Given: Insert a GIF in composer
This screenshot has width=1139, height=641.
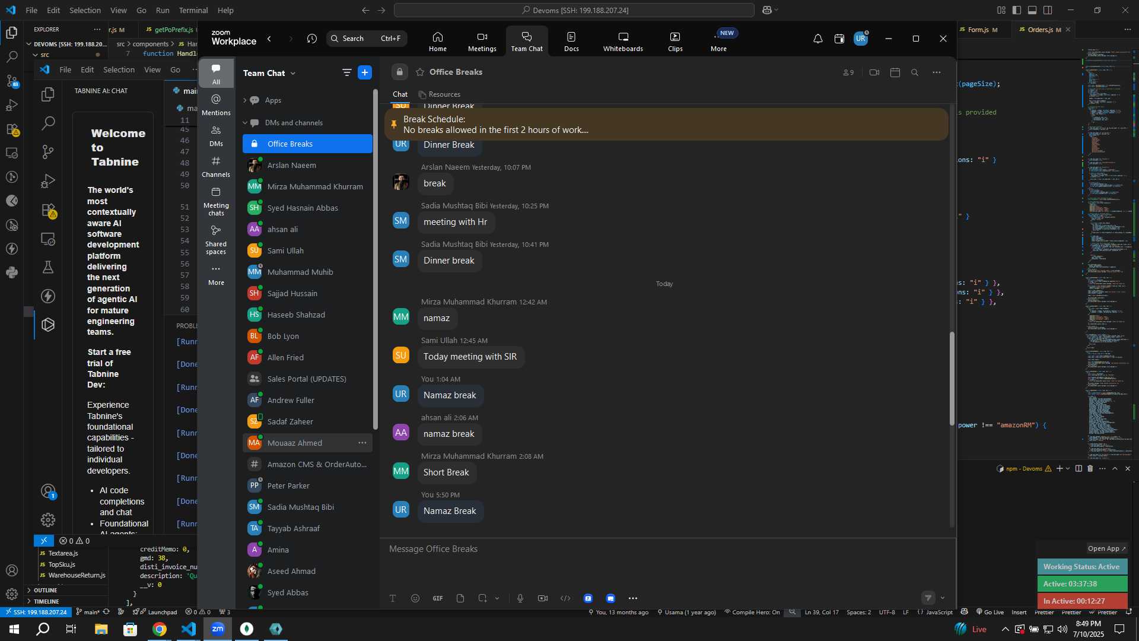Looking at the screenshot, I should coord(438,598).
